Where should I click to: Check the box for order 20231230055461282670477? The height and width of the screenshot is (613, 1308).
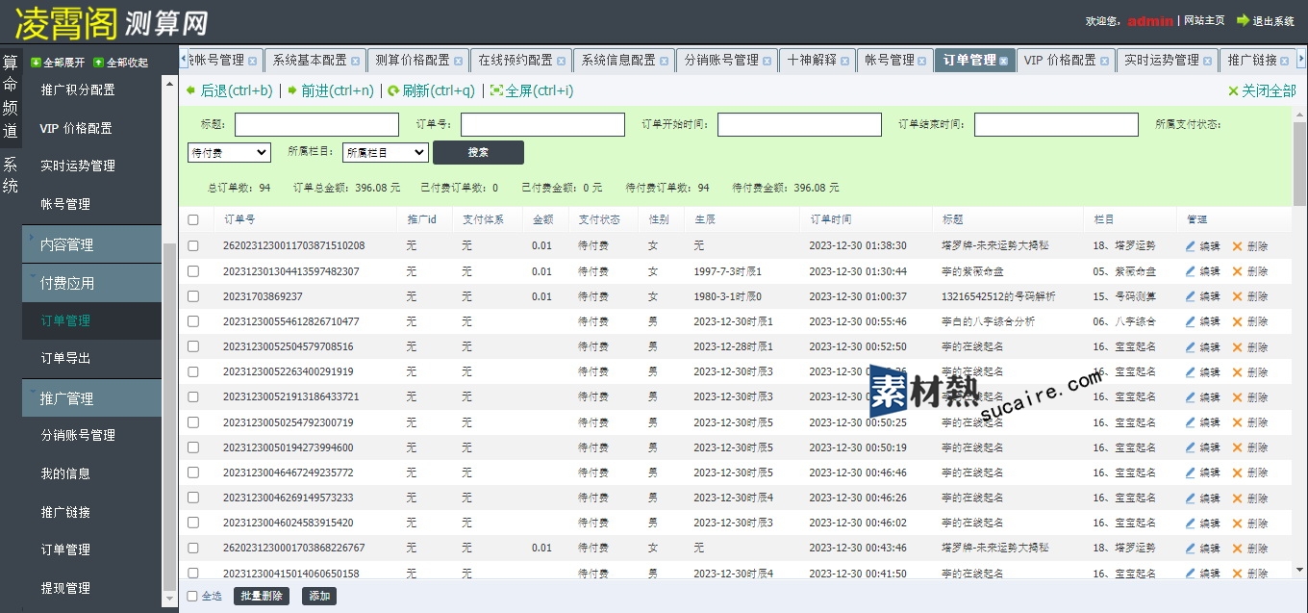(193, 321)
